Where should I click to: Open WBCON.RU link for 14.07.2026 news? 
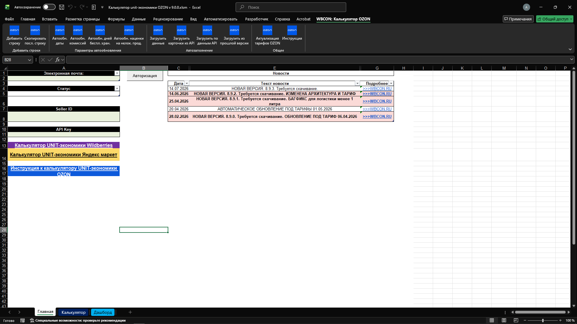tap(377, 88)
